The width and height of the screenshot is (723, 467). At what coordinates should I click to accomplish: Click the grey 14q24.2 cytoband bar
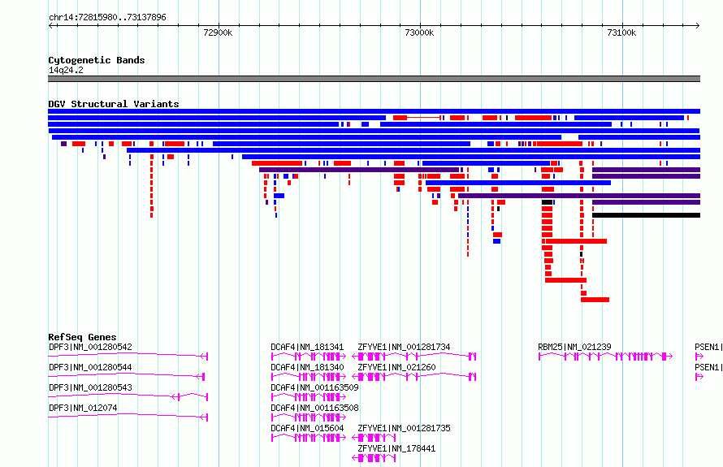(374, 79)
